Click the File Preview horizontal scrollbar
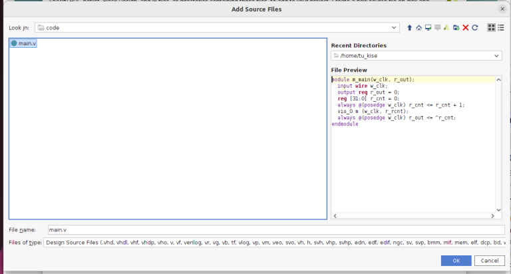511x274 pixels. 413,216
